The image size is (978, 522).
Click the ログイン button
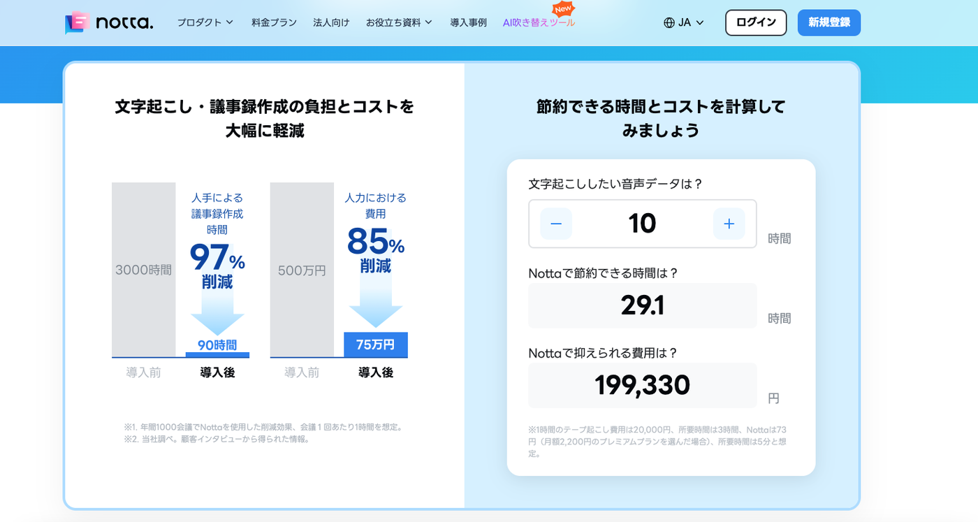tap(756, 22)
